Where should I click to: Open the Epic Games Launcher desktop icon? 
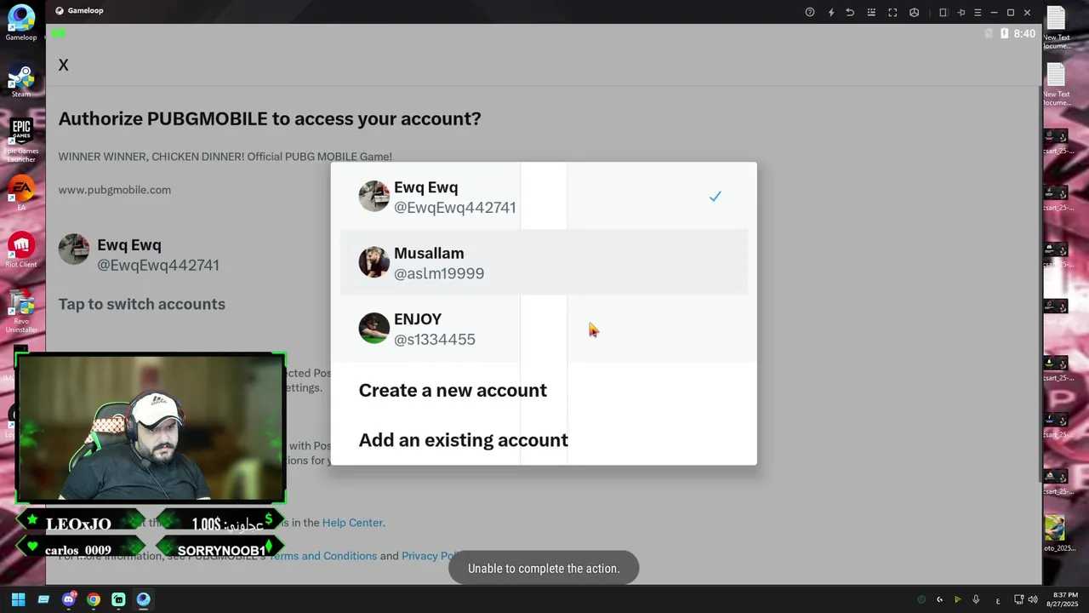(21, 140)
